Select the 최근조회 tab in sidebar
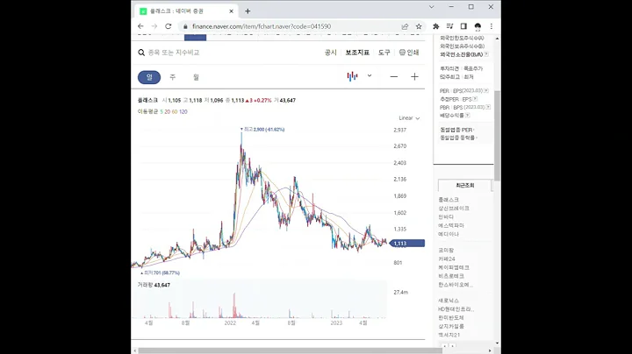632x354 pixels. (464, 186)
